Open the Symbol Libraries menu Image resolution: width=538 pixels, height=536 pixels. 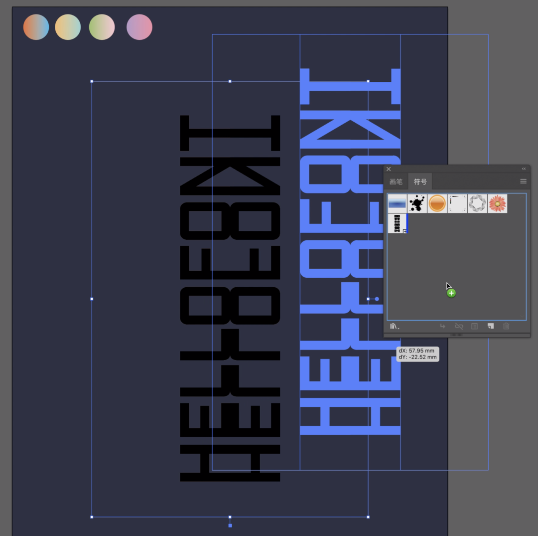pyautogui.click(x=395, y=326)
